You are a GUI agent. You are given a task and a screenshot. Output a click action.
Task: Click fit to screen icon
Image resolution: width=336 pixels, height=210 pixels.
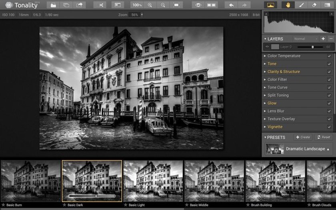[x=176, y=5]
